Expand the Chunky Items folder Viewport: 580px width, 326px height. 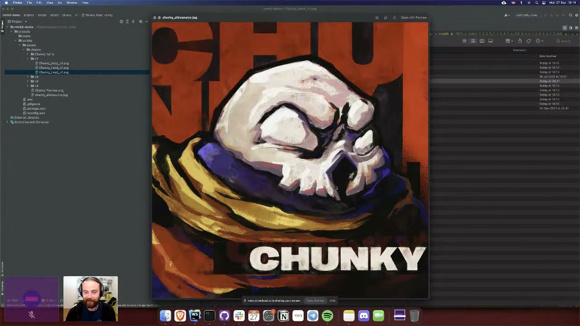pyautogui.click(x=28, y=54)
